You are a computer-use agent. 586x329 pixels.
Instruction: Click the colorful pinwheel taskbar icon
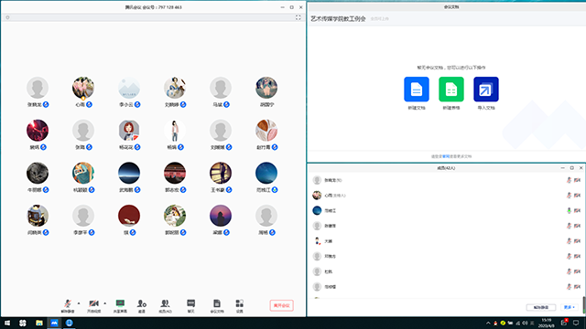23,323
